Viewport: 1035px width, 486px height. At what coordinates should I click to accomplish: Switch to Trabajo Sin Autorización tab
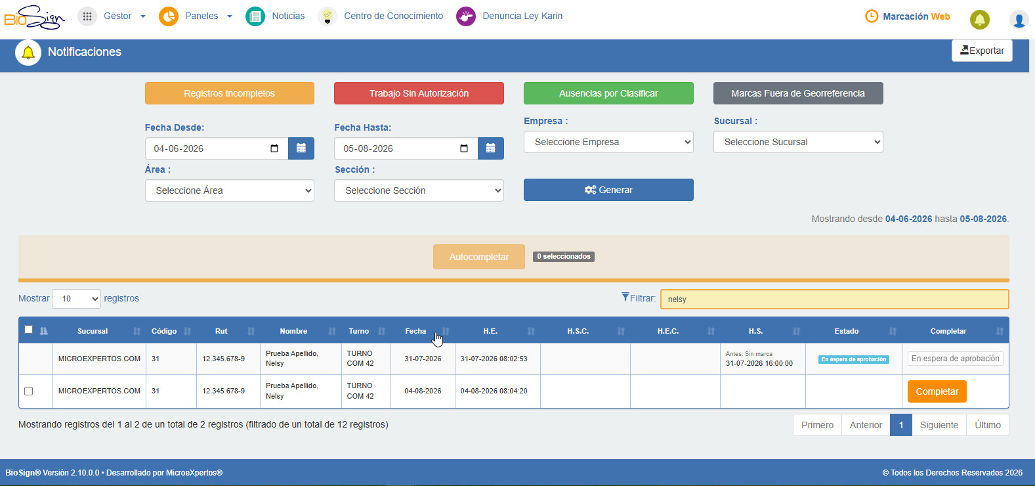pos(419,93)
